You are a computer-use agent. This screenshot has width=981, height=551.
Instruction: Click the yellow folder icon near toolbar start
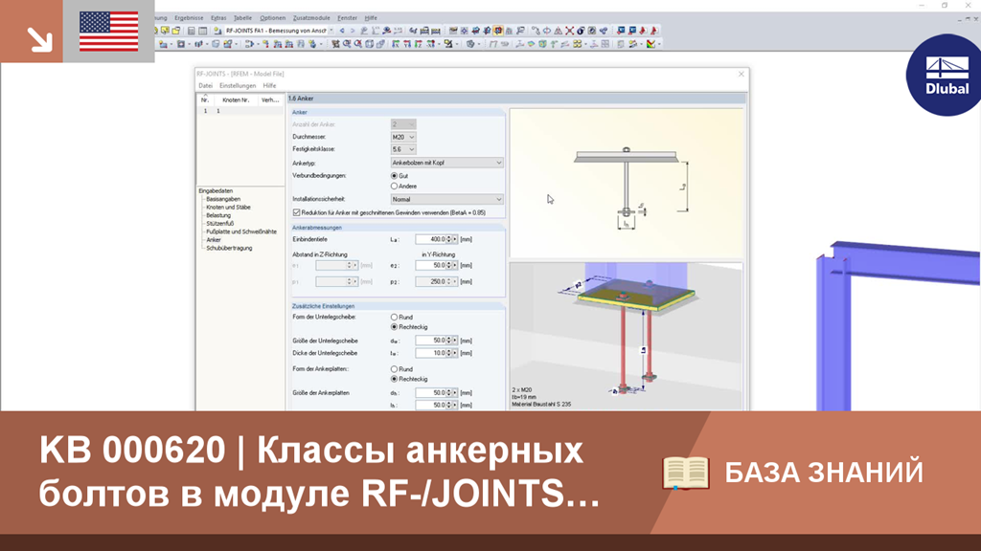coord(176,30)
